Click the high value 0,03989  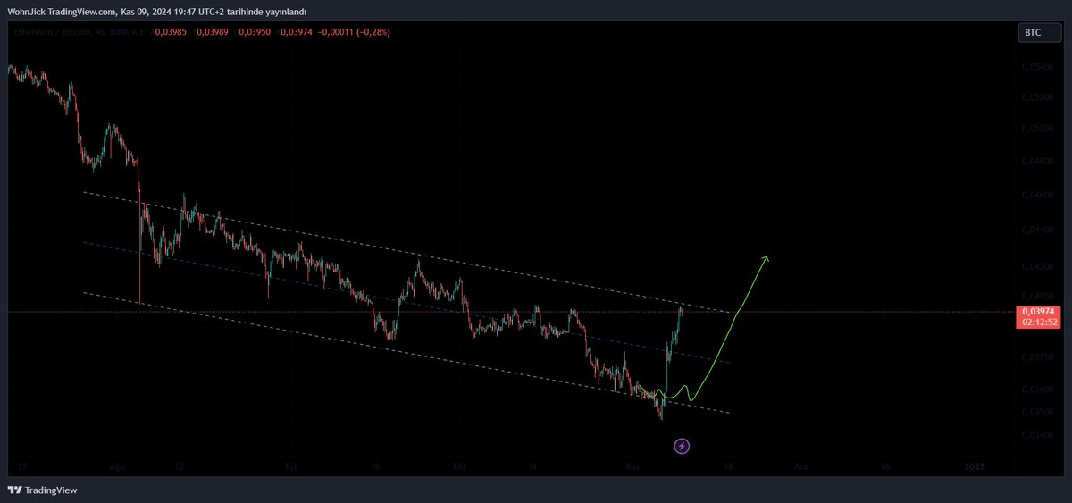[x=212, y=32]
